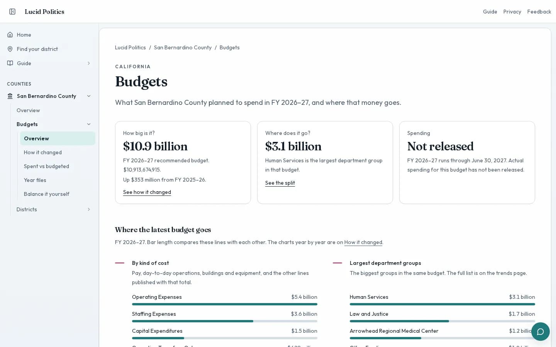Open Year files page
The image size is (556, 347).
pyautogui.click(x=35, y=180)
